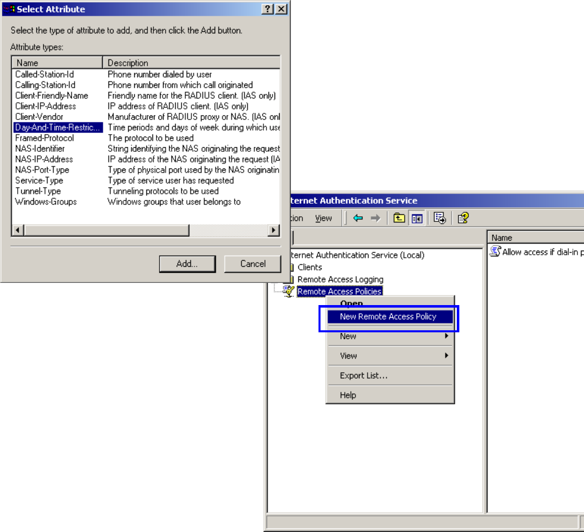
Task: Click description 'Phone number dialed by user'
Action: (x=160, y=75)
